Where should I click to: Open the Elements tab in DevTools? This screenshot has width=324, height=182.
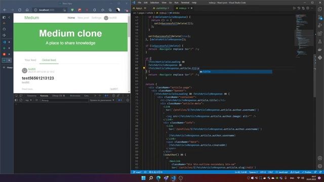click(x=32, y=96)
